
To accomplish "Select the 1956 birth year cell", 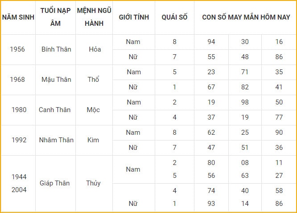I will tap(17, 49).
